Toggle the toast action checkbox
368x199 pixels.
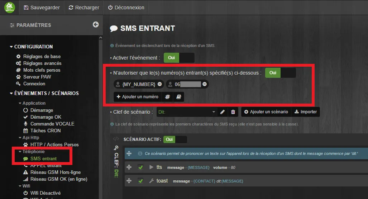[x=140, y=181]
